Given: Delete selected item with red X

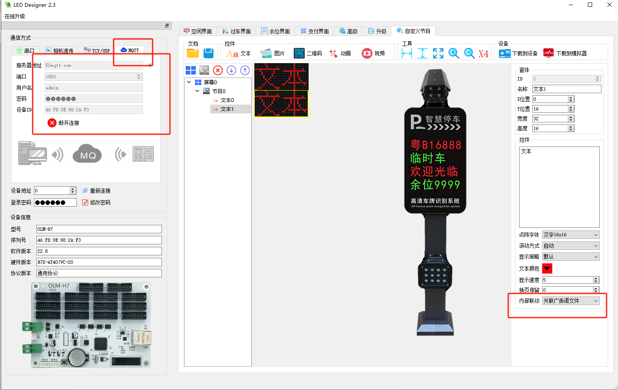Looking at the screenshot, I should coord(218,70).
